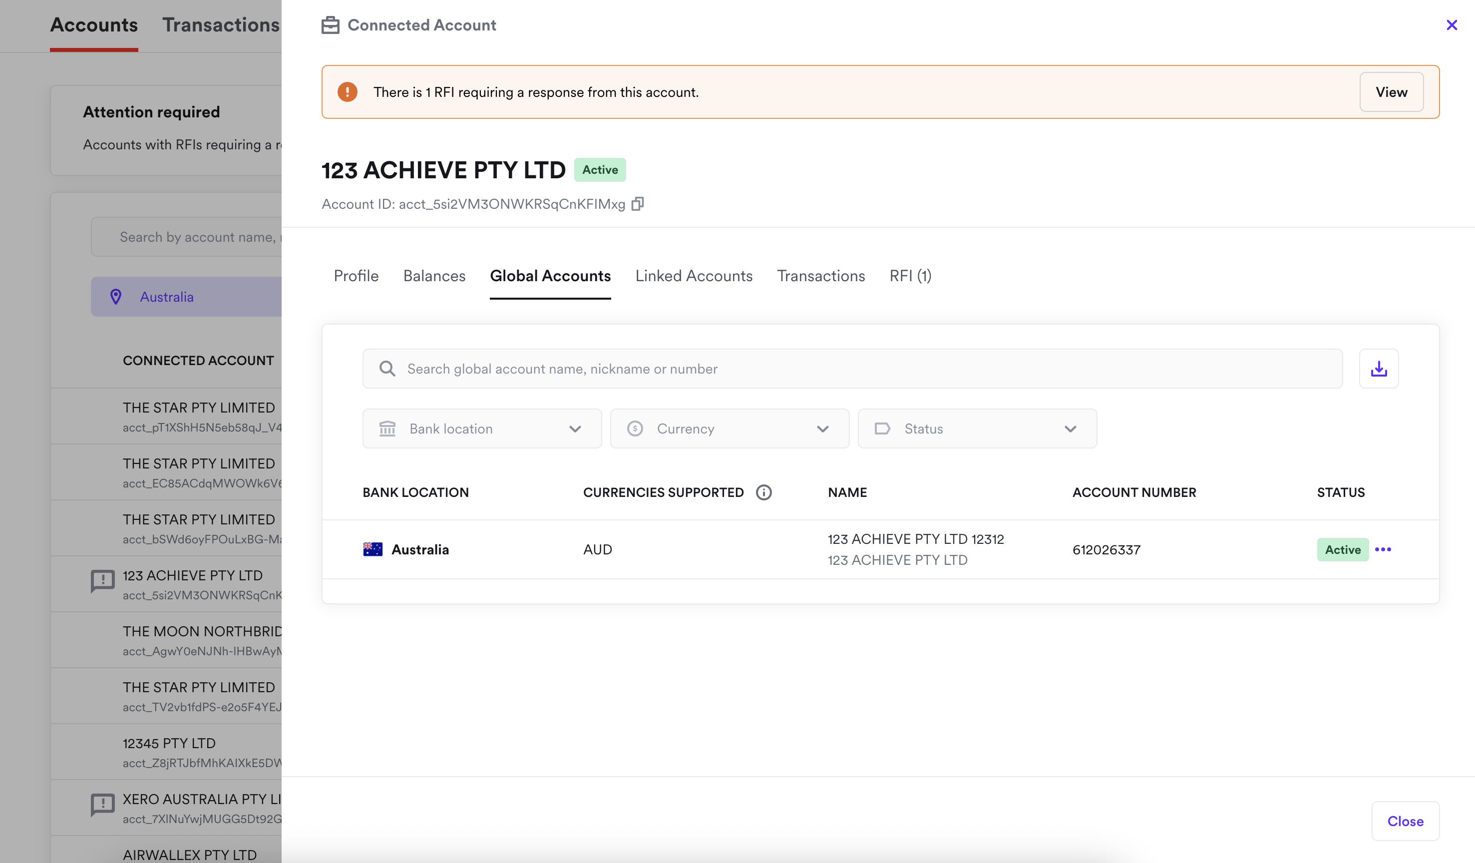Click the RFI message icon beside XERO AUSTRALIA
Screen dimensions: 1475x863
[x=102, y=805]
